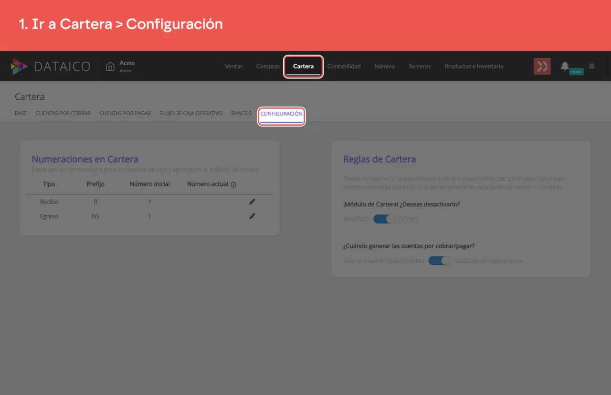The width and height of the screenshot is (611, 395).
Task: Click the Solo ventas/compras a crédito label
Action: click(383, 261)
